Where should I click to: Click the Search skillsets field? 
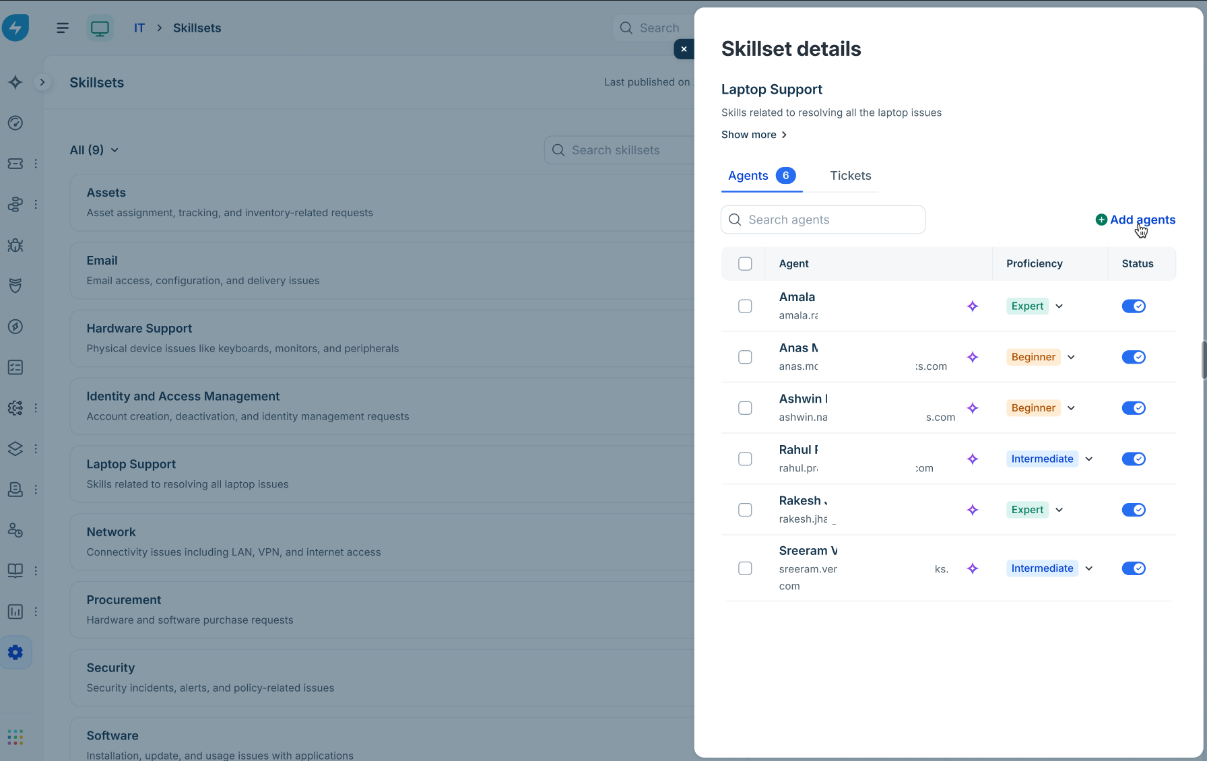(x=620, y=150)
